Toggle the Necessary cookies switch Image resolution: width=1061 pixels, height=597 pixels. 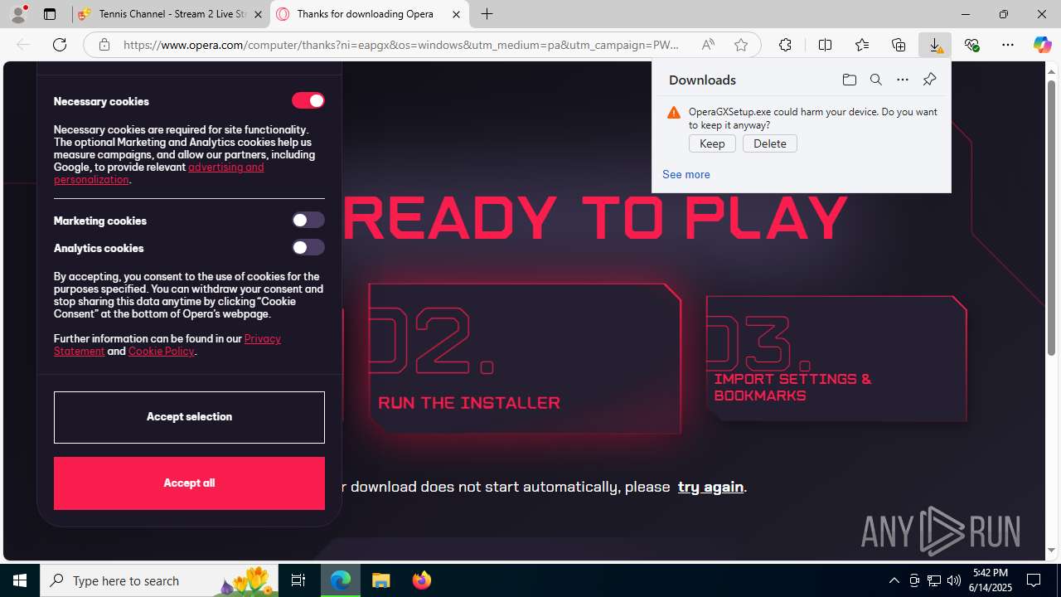(x=308, y=100)
